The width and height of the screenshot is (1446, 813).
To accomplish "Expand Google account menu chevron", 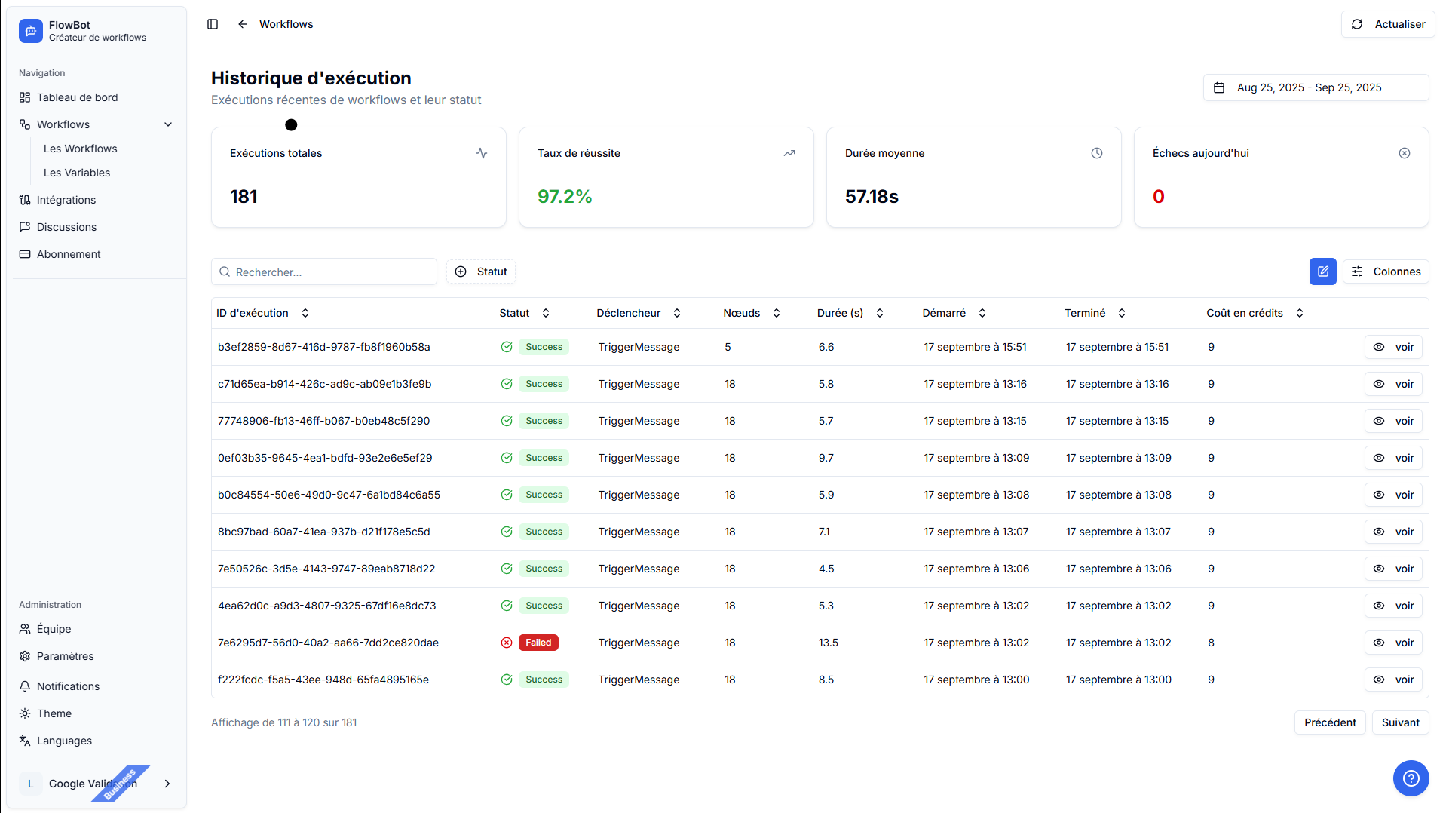I will [x=167, y=784].
